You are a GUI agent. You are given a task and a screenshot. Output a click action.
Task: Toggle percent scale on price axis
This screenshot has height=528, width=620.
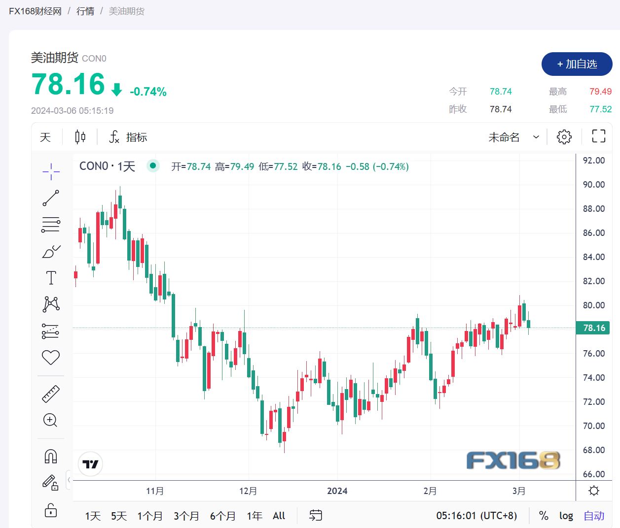click(544, 516)
